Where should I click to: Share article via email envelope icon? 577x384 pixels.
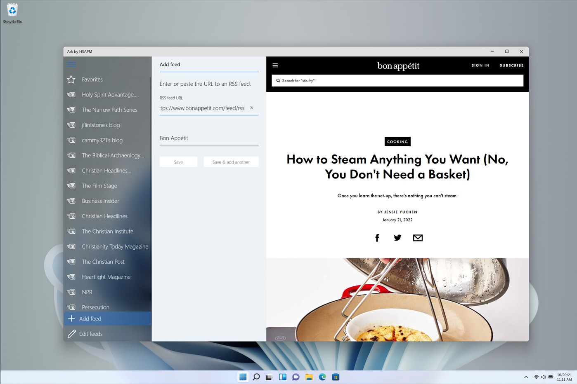[418, 238]
